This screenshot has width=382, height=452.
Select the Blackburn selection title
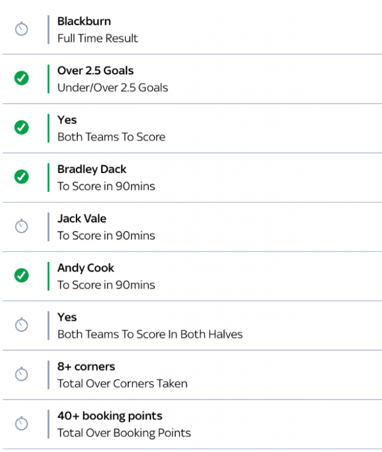tap(84, 21)
